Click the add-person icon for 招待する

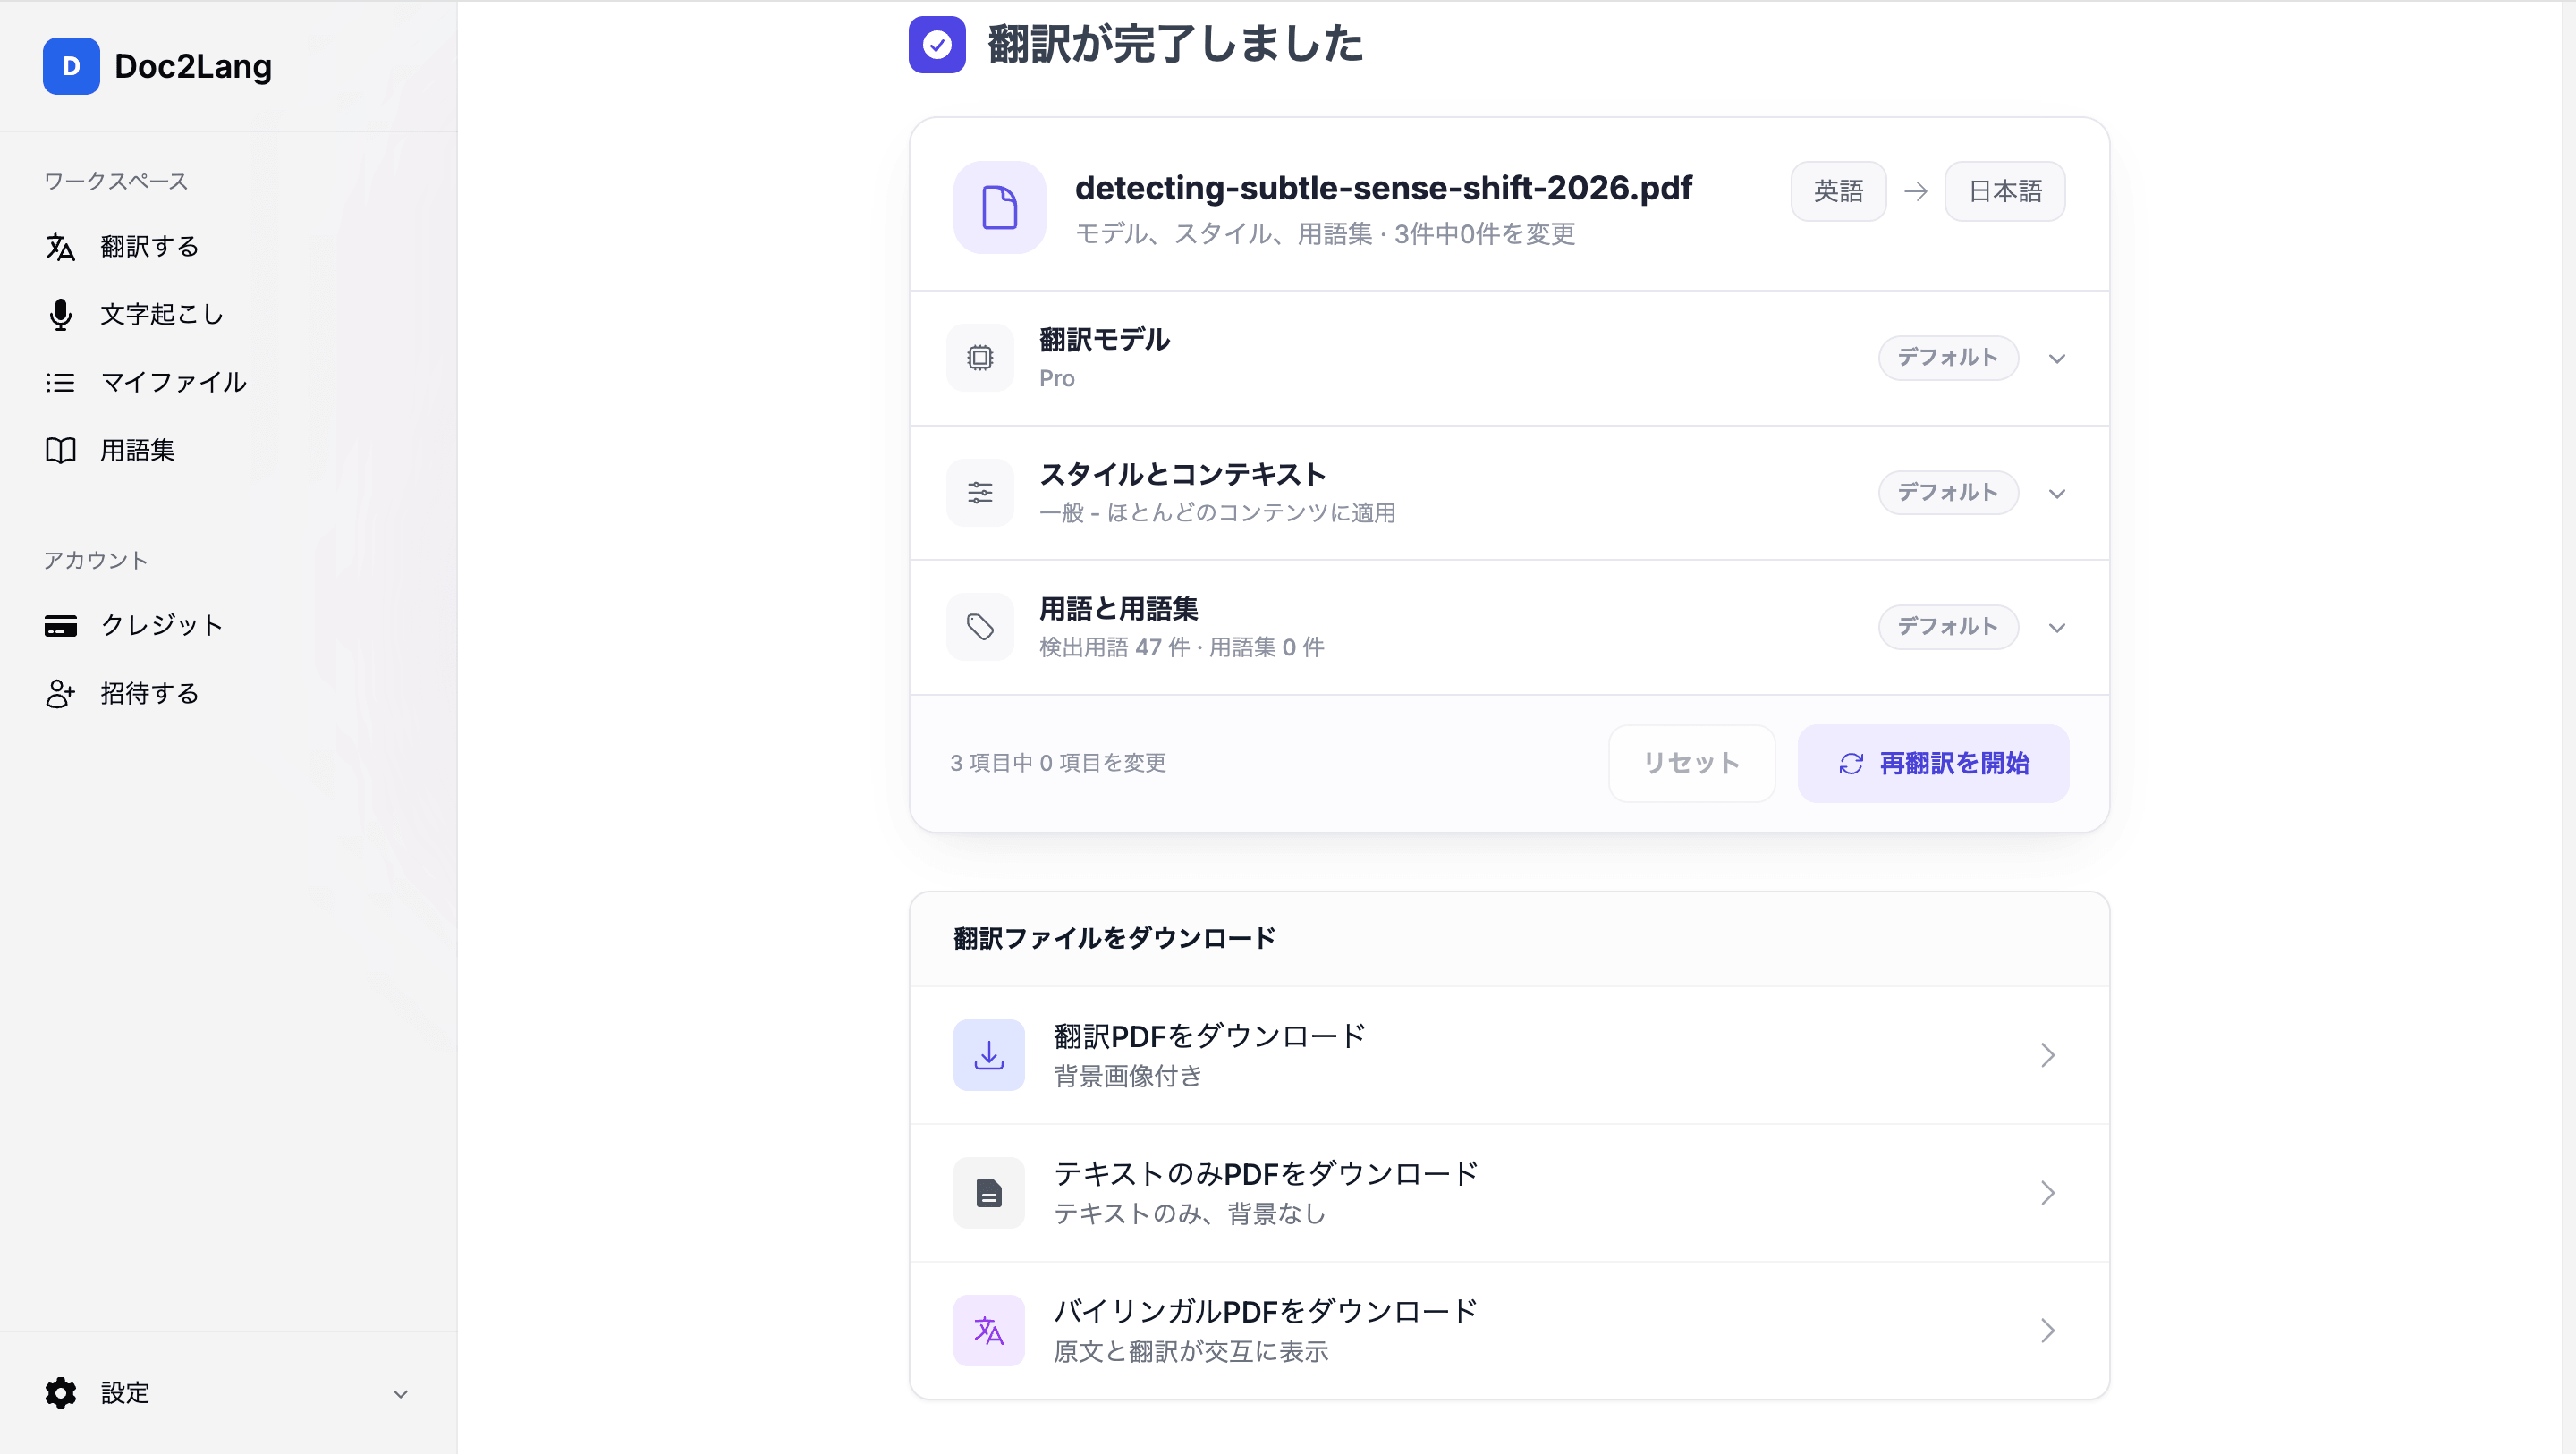point(60,694)
